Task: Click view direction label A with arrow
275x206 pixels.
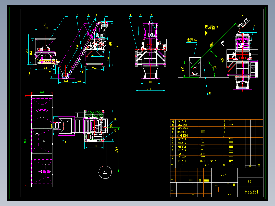Action: 117,46
